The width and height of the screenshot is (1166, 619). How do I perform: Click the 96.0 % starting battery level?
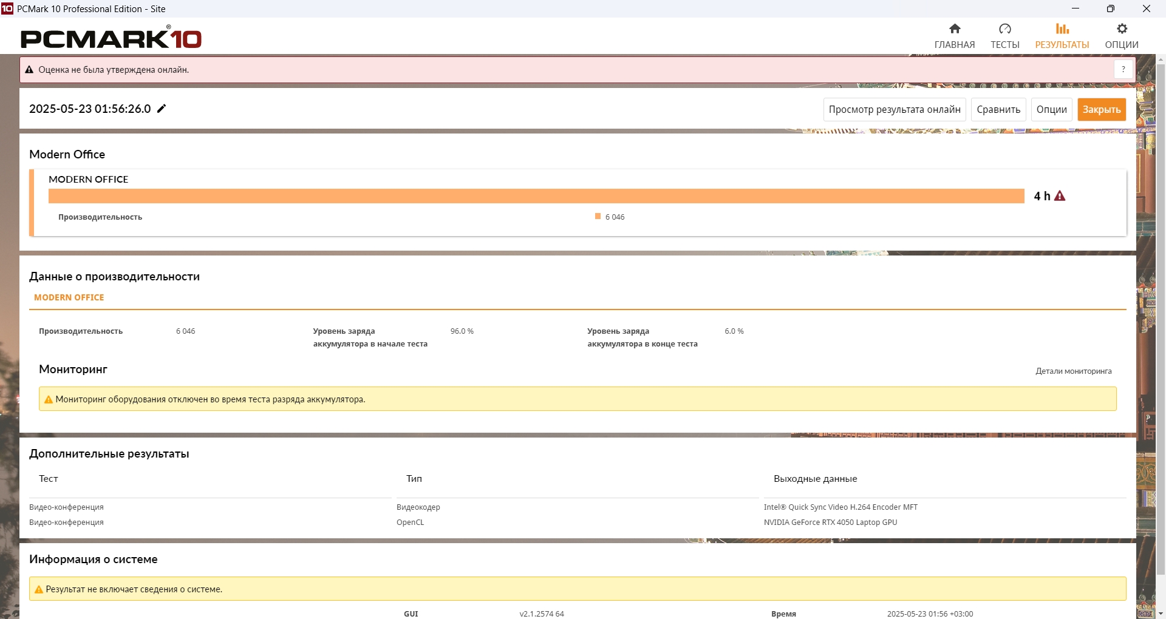point(462,331)
